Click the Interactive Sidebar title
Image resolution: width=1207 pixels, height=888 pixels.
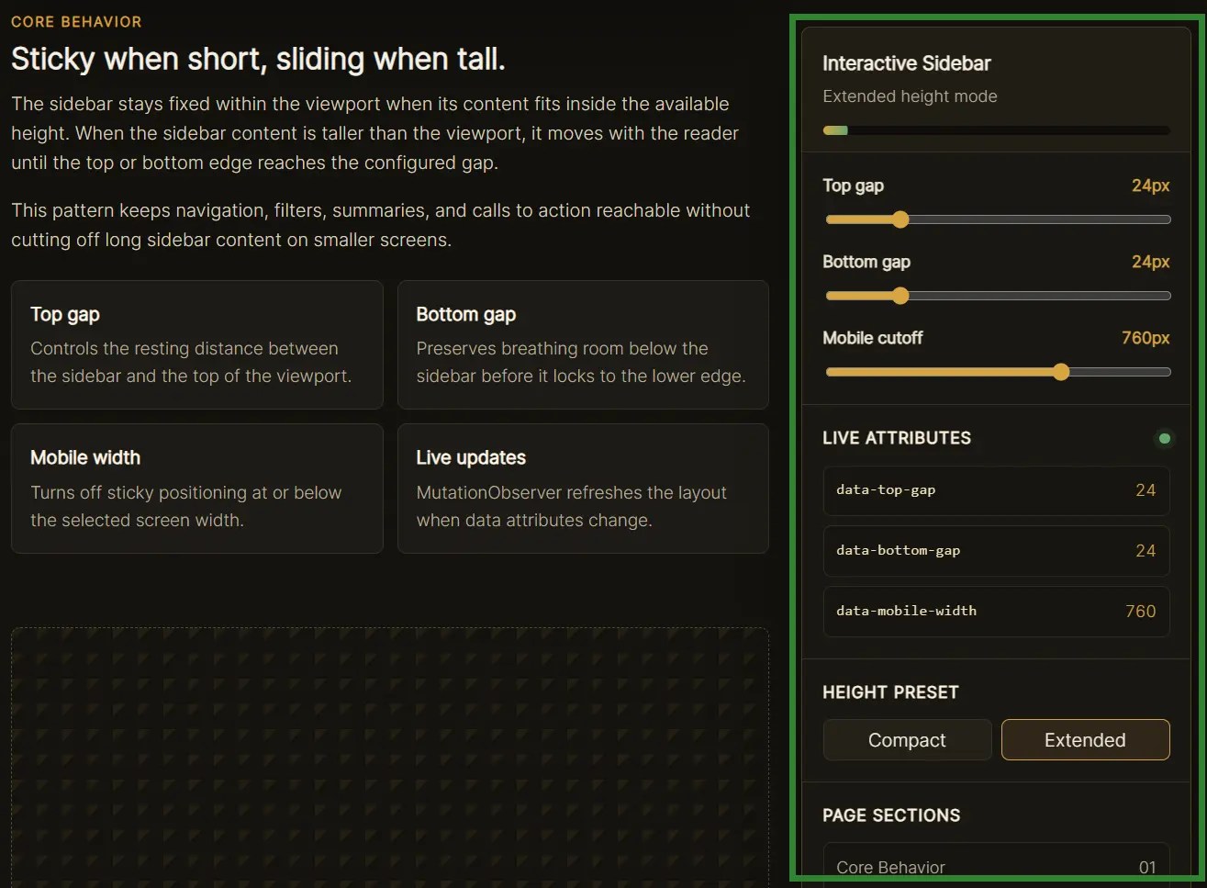pyautogui.click(x=906, y=63)
